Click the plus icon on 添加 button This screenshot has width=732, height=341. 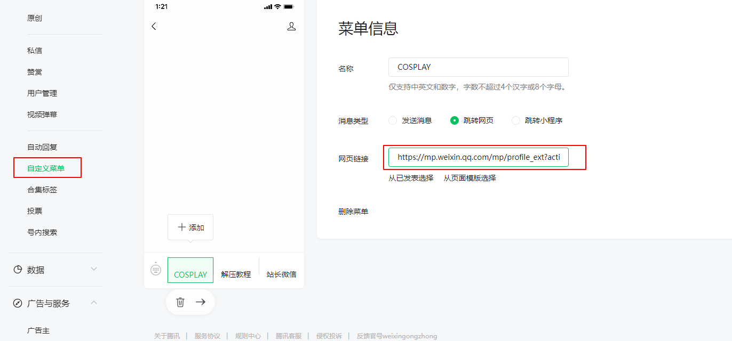tap(181, 227)
